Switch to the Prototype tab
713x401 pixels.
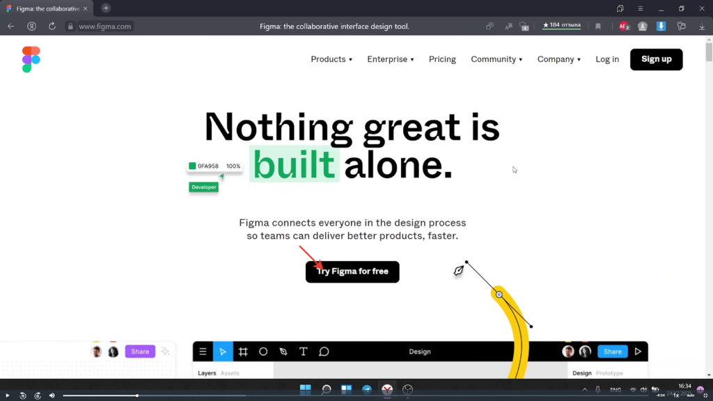click(609, 373)
